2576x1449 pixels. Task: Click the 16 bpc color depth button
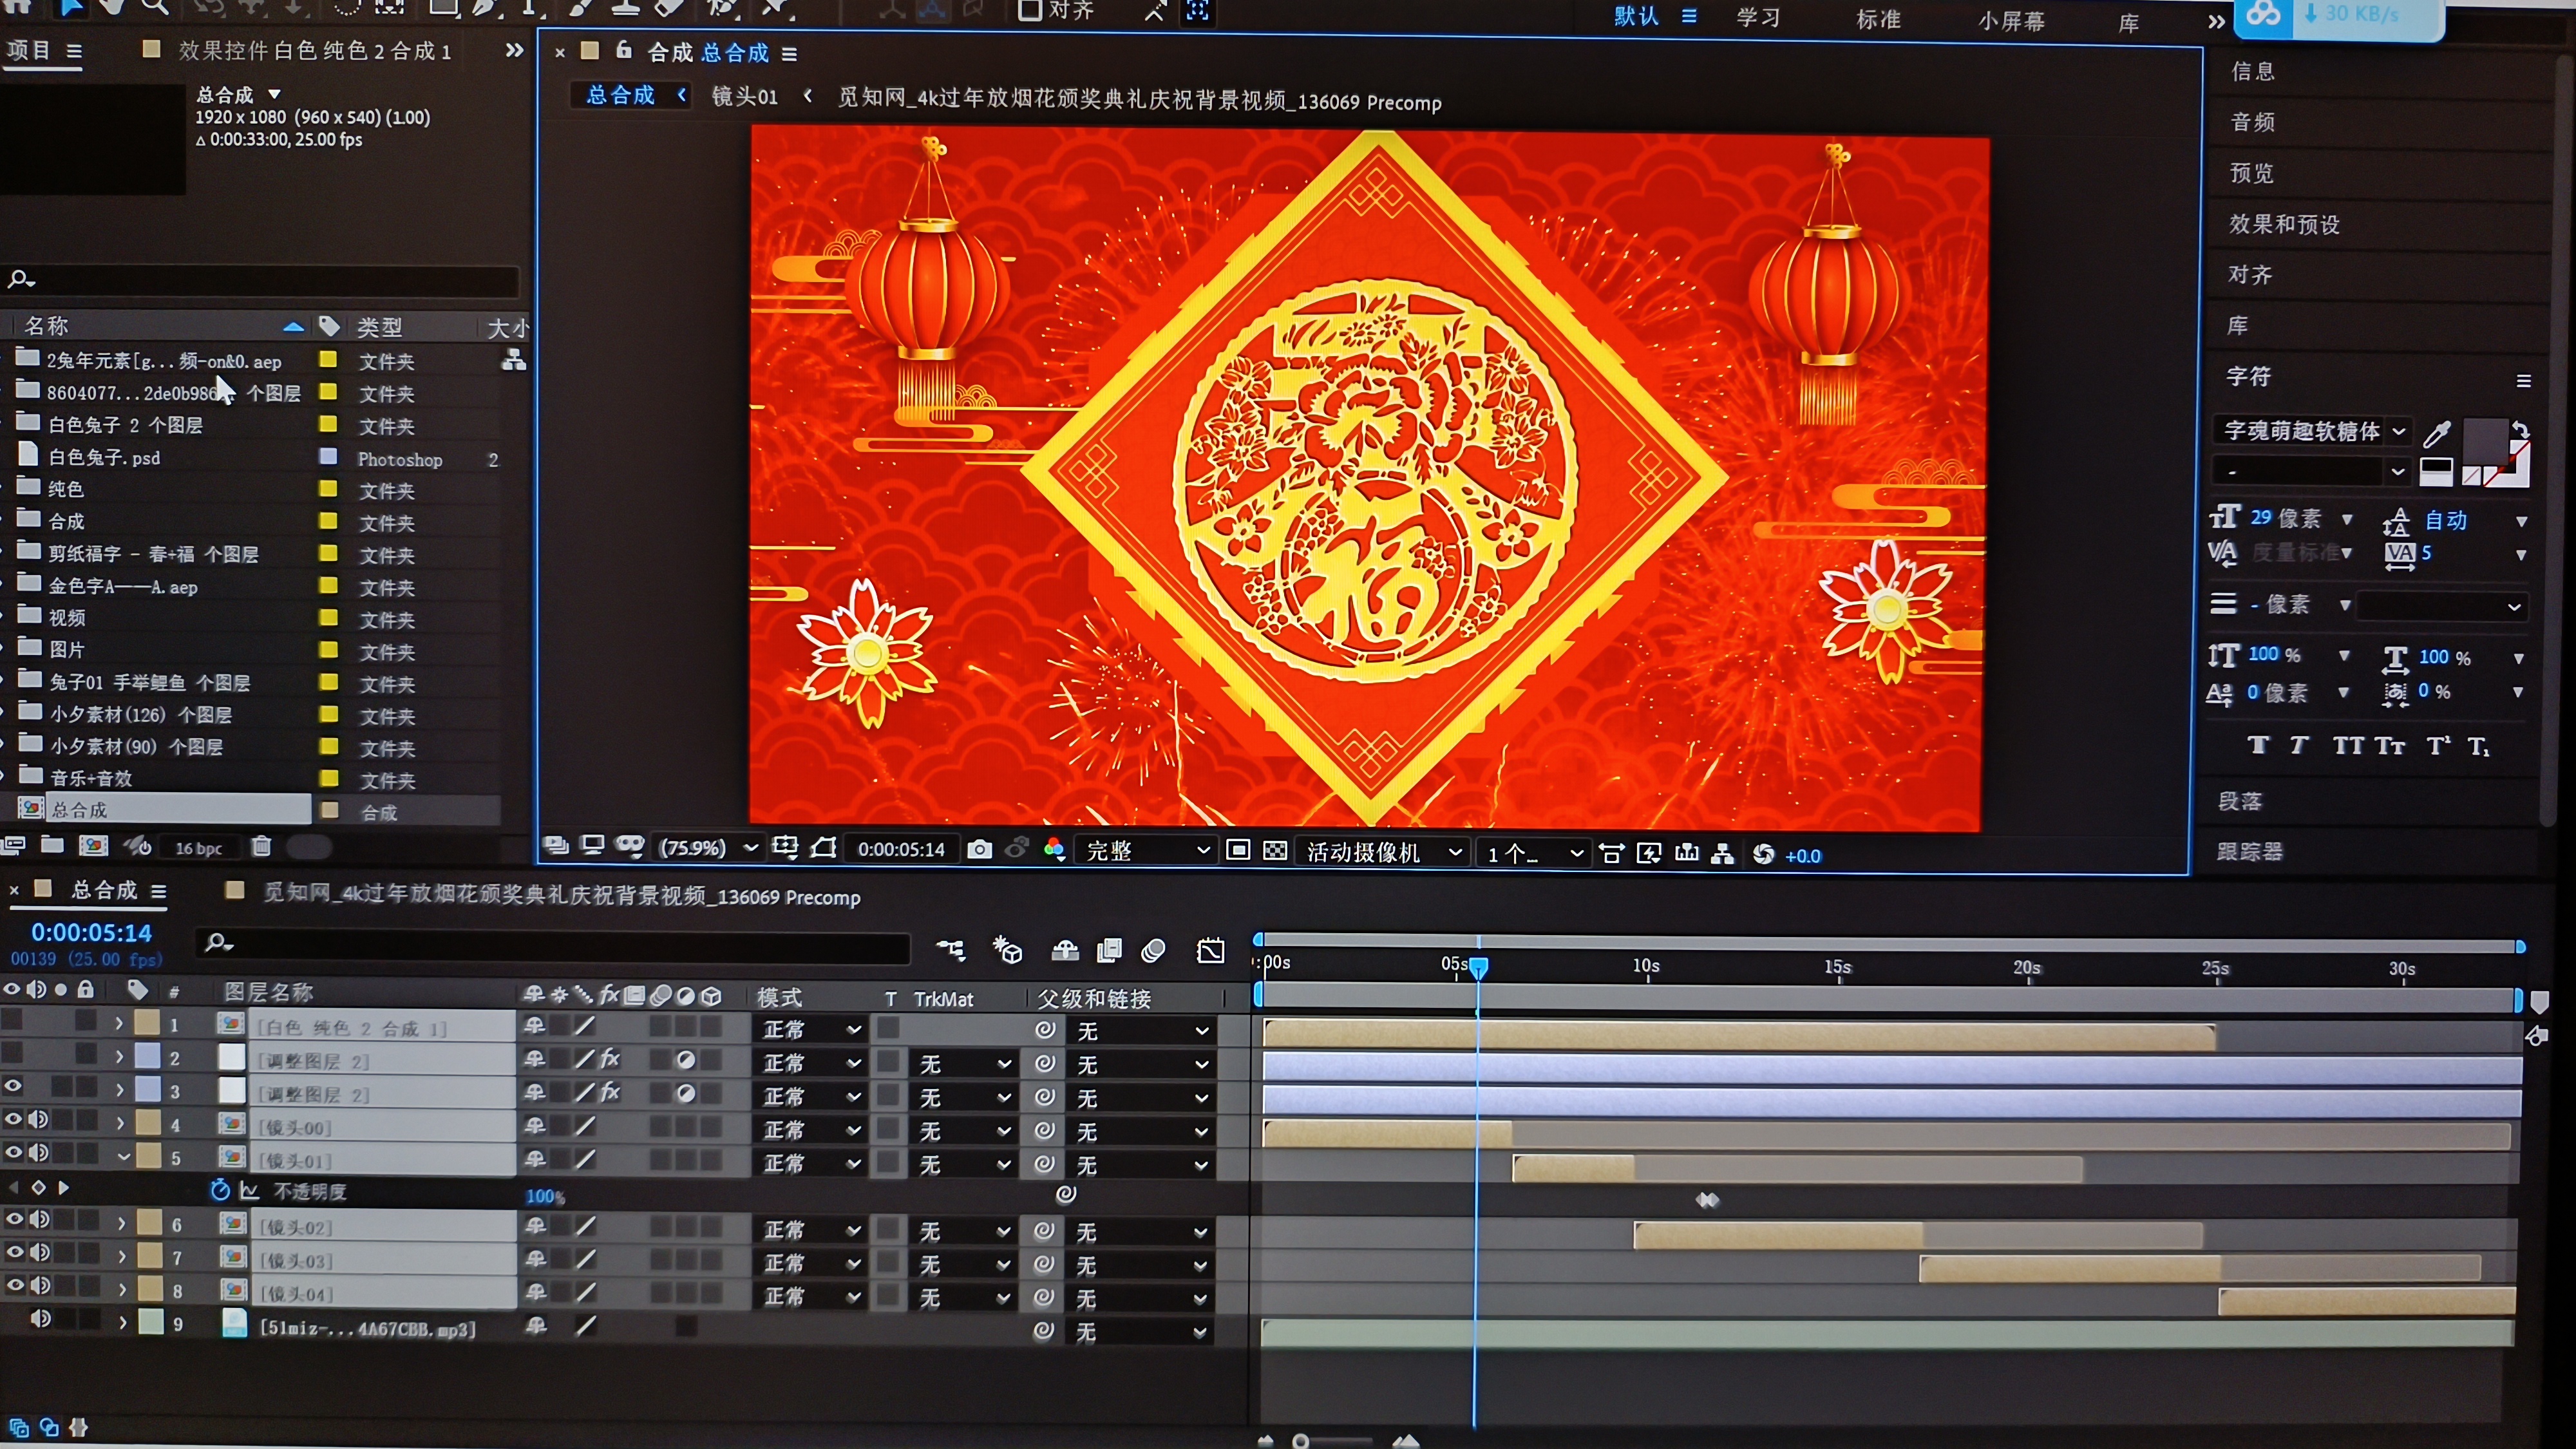pos(198,848)
